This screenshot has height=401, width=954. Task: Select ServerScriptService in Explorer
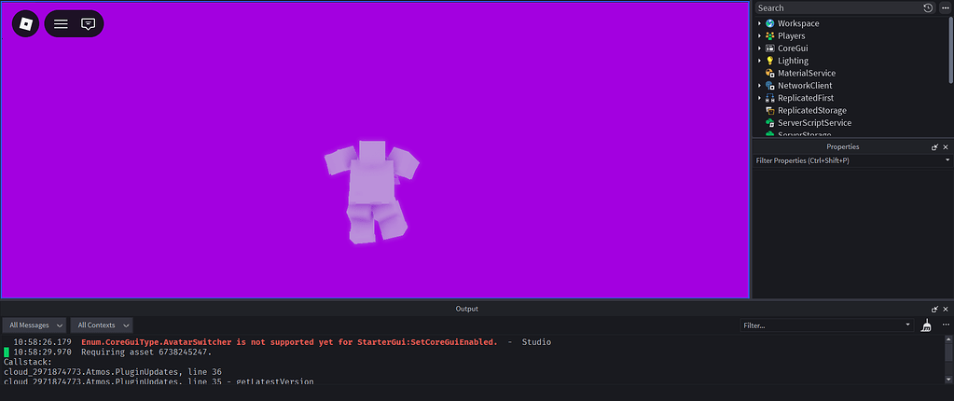pyautogui.click(x=815, y=123)
